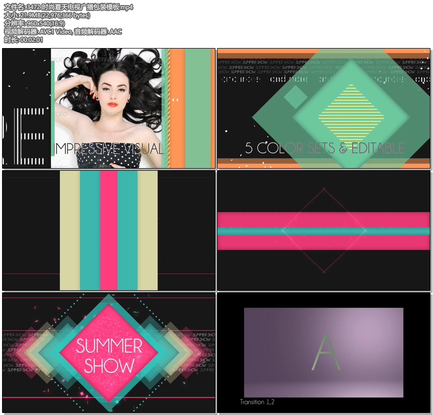Click the large letter "A" on purple background

click(326, 352)
